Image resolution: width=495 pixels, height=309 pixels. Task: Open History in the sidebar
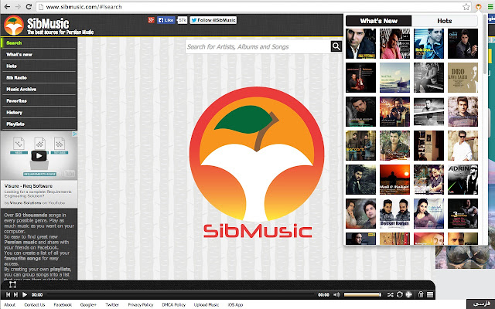tap(39, 113)
